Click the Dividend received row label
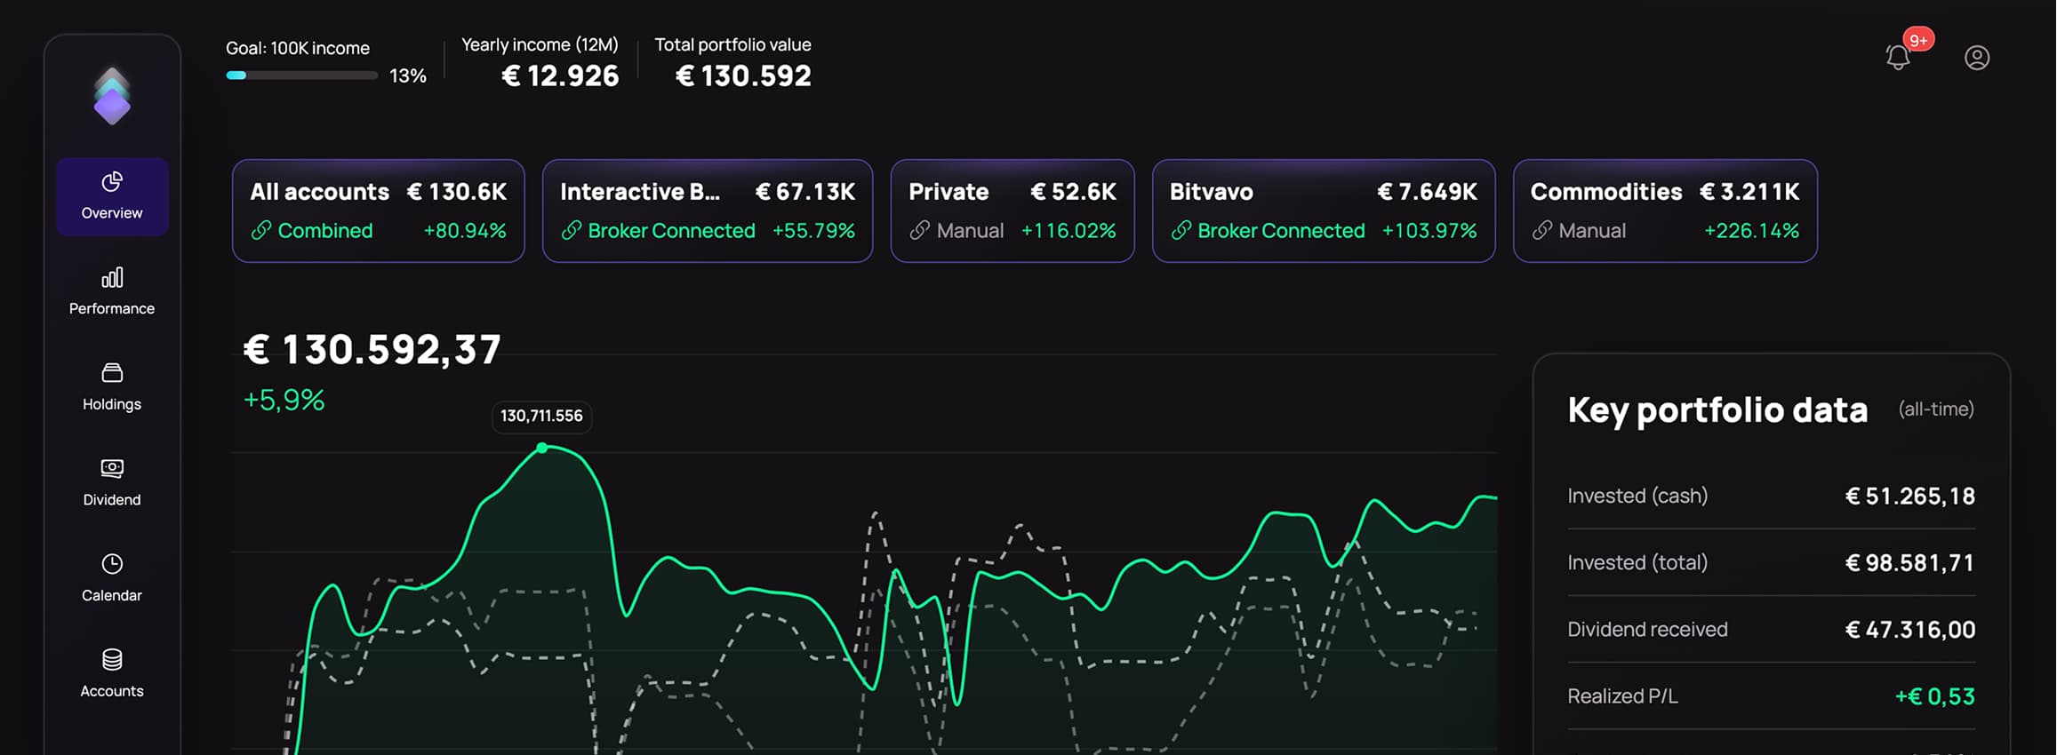The height and width of the screenshot is (755, 2057). click(1647, 630)
